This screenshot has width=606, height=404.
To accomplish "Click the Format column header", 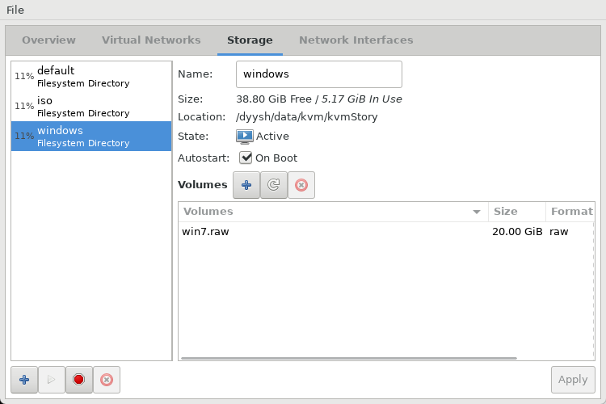I will click(x=570, y=212).
